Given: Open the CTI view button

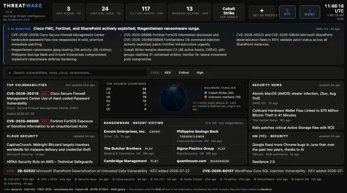Looking at the screenshot, I should [x=287, y=12].
